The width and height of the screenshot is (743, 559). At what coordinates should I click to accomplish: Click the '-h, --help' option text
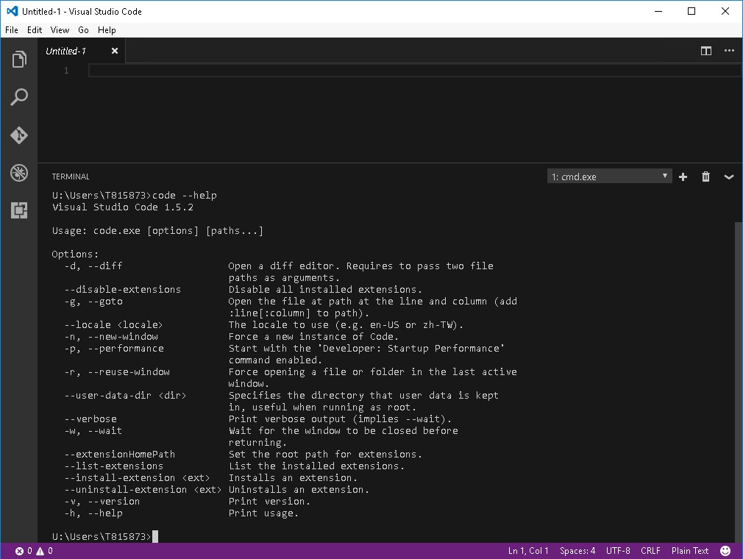[x=93, y=513]
